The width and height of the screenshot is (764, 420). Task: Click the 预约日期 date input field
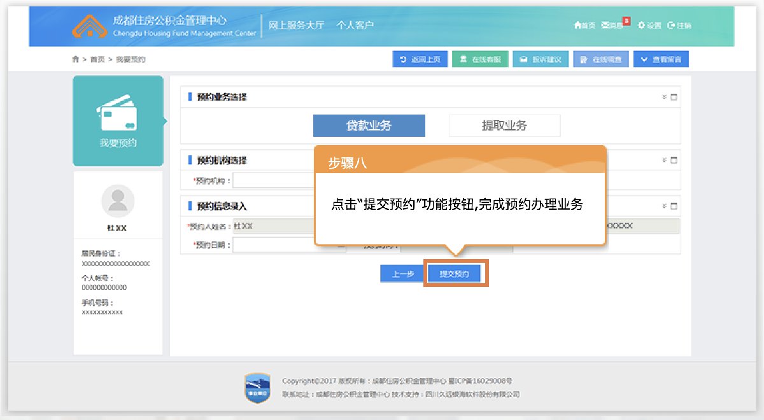(274, 245)
